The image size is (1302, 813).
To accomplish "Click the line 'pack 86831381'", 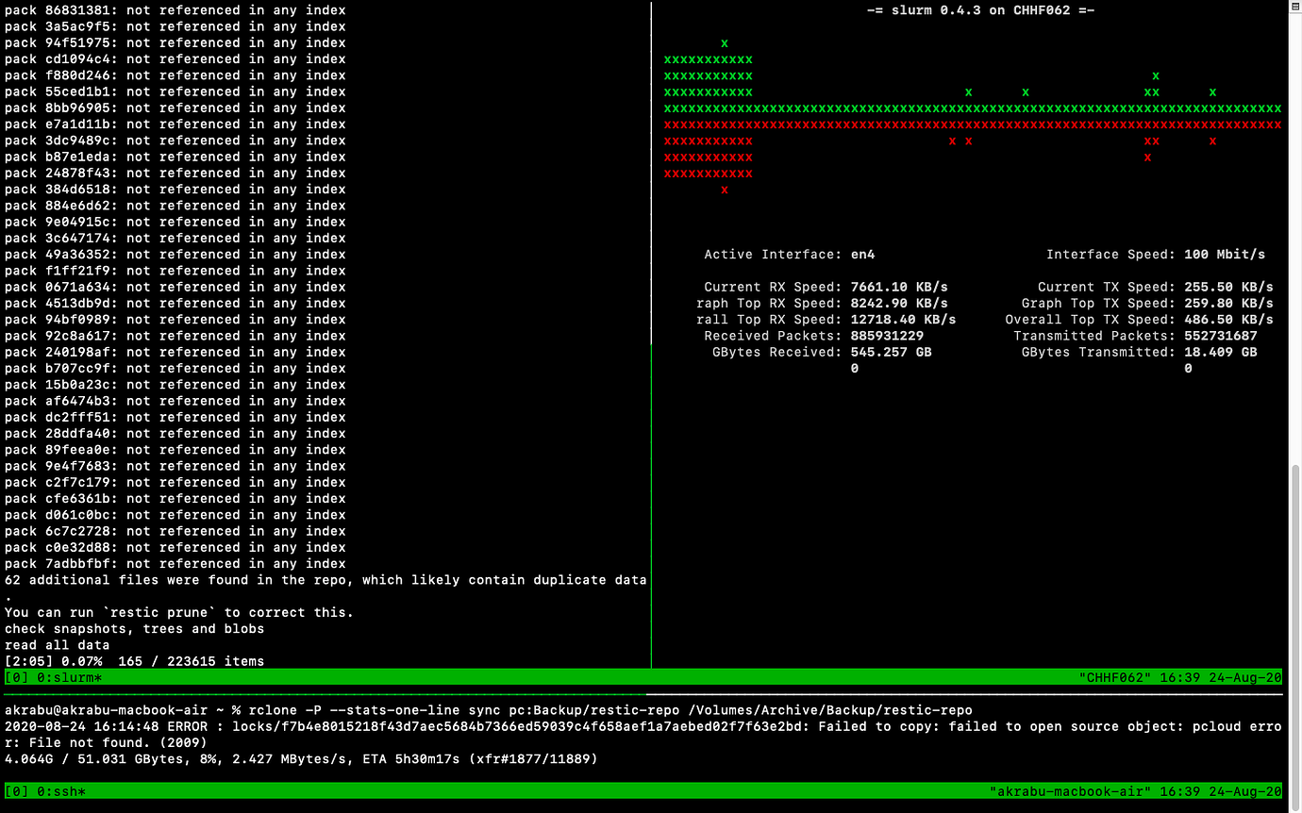I will click(175, 10).
